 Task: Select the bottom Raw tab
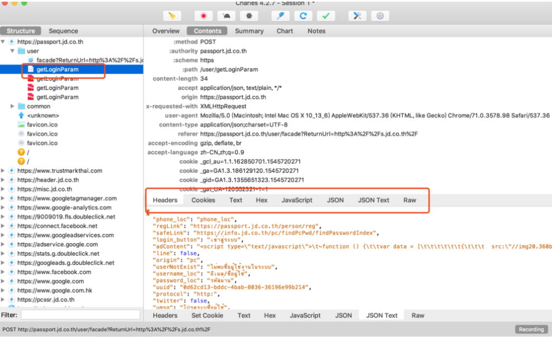(x=418, y=316)
